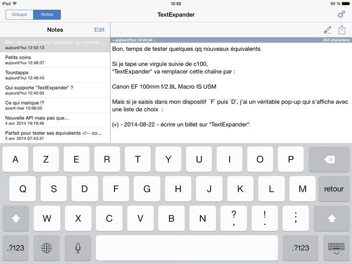The image size is (352, 264).
Task: Tap the F key
Action: [x=116, y=189]
